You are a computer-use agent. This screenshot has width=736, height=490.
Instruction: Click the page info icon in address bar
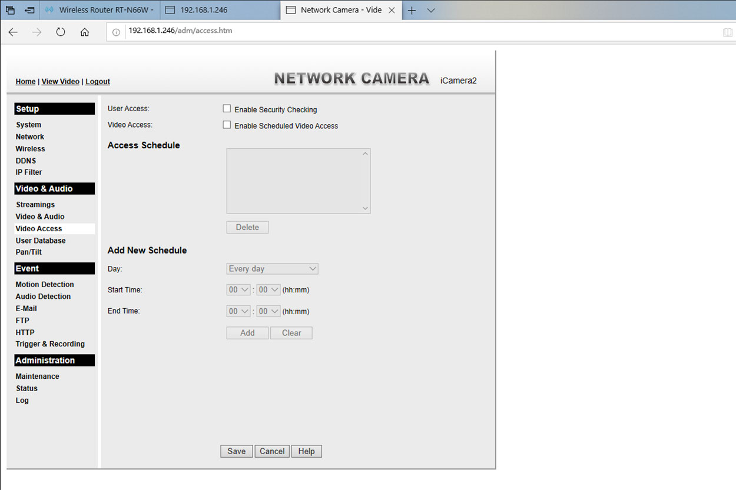[x=115, y=32]
